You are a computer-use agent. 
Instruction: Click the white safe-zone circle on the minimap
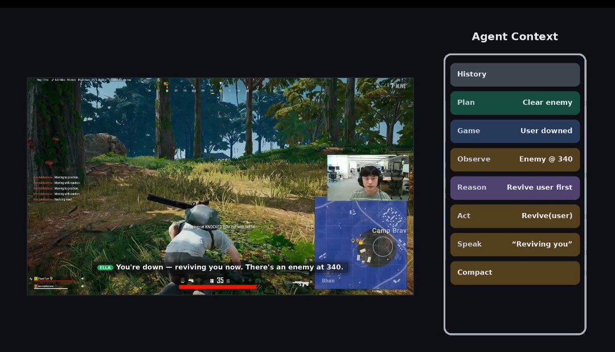point(383,247)
